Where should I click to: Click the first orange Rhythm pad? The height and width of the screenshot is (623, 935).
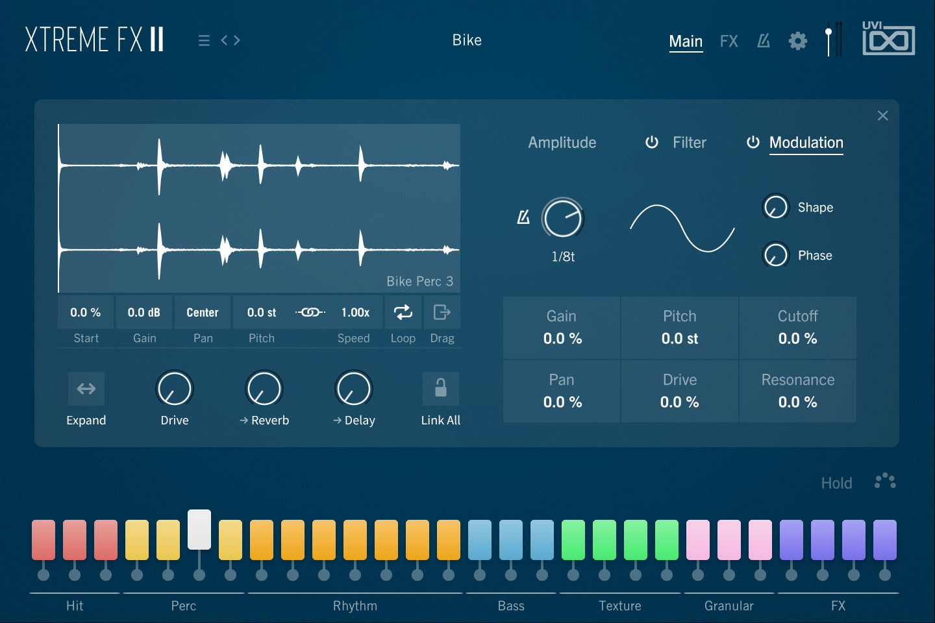pyautogui.click(x=262, y=540)
